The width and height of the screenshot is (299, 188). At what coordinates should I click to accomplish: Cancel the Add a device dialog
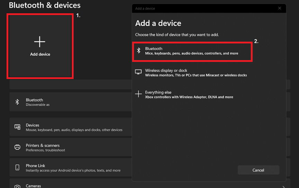tap(259, 170)
